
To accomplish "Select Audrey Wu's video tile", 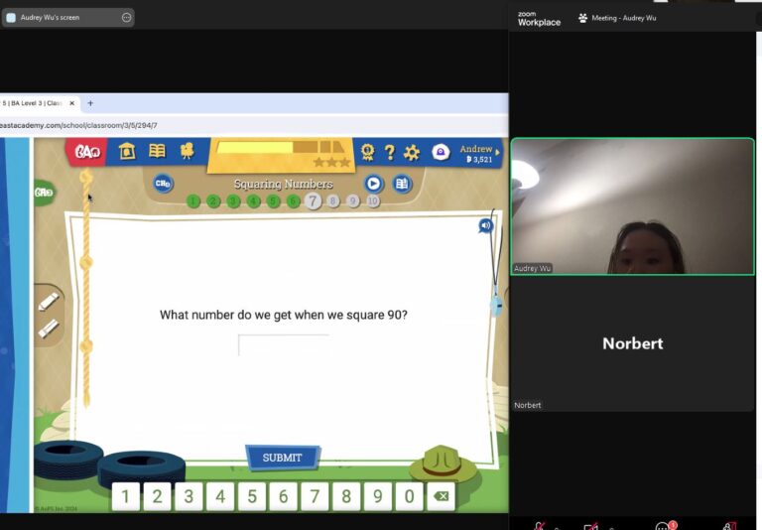I will (633, 206).
